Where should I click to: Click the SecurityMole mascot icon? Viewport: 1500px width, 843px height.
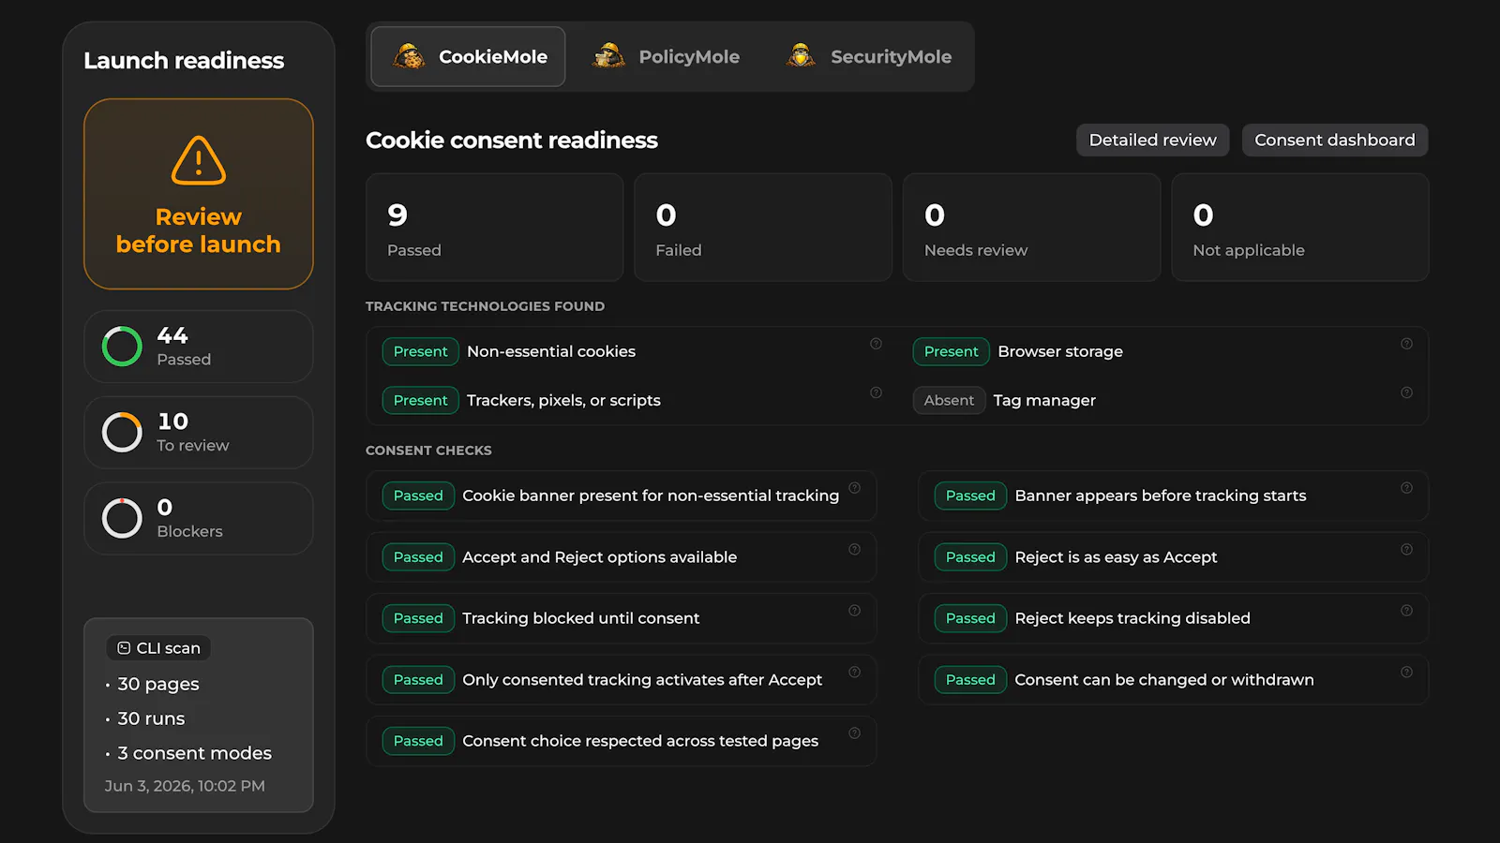(801, 56)
